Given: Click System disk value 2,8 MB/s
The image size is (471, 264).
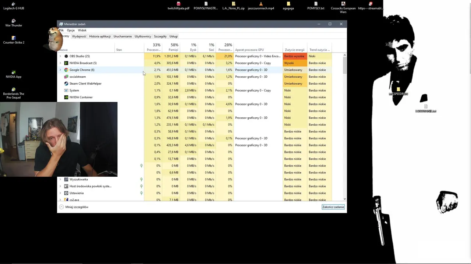Looking at the screenshot, I should [189, 90].
